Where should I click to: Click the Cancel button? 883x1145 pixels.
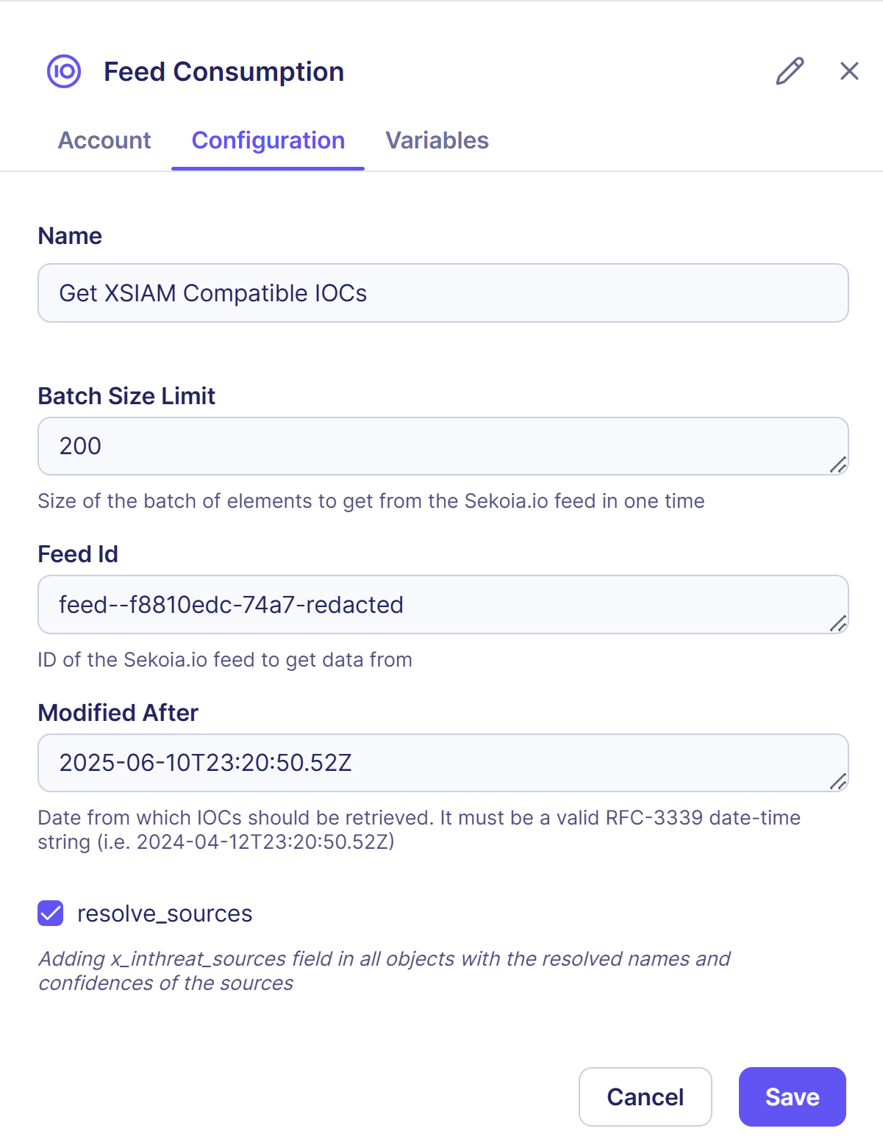pyautogui.click(x=645, y=1096)
